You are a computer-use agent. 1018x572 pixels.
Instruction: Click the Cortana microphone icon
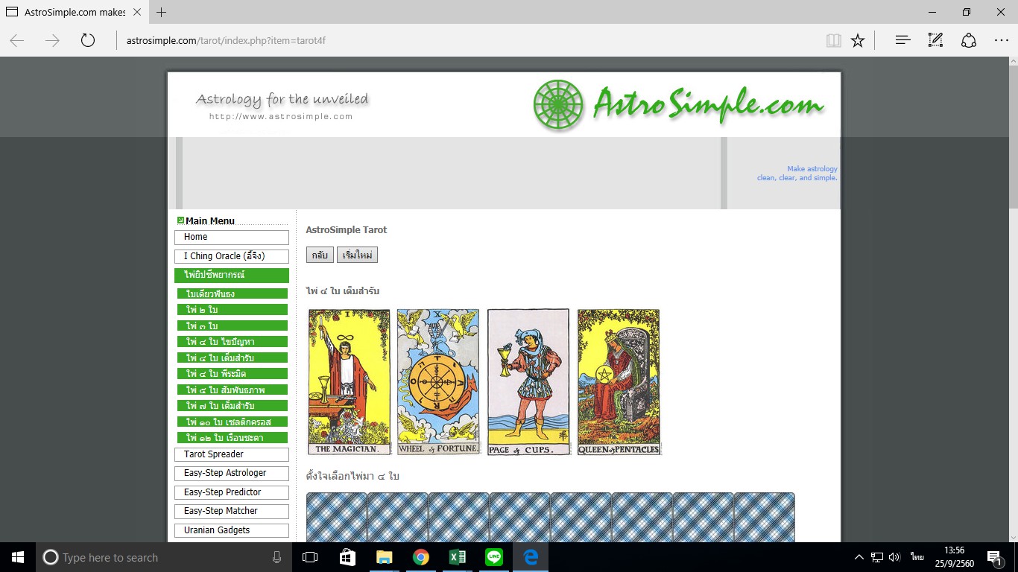point(277,557)
